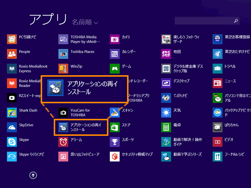Start the Shark Dash game icon
This screenshot has height=188, width=251.
tap(12, 112)
